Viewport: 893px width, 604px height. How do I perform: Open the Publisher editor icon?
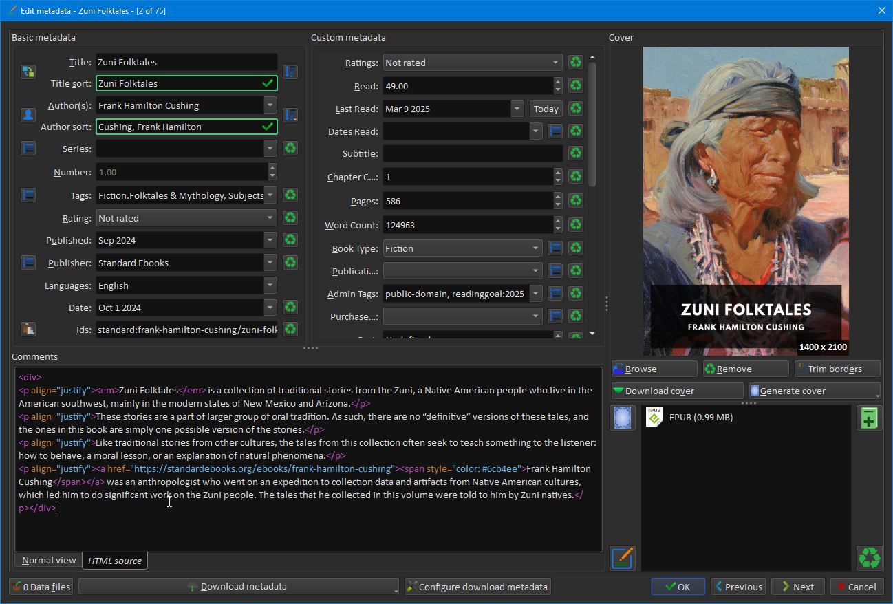click(x=28, y=263)
